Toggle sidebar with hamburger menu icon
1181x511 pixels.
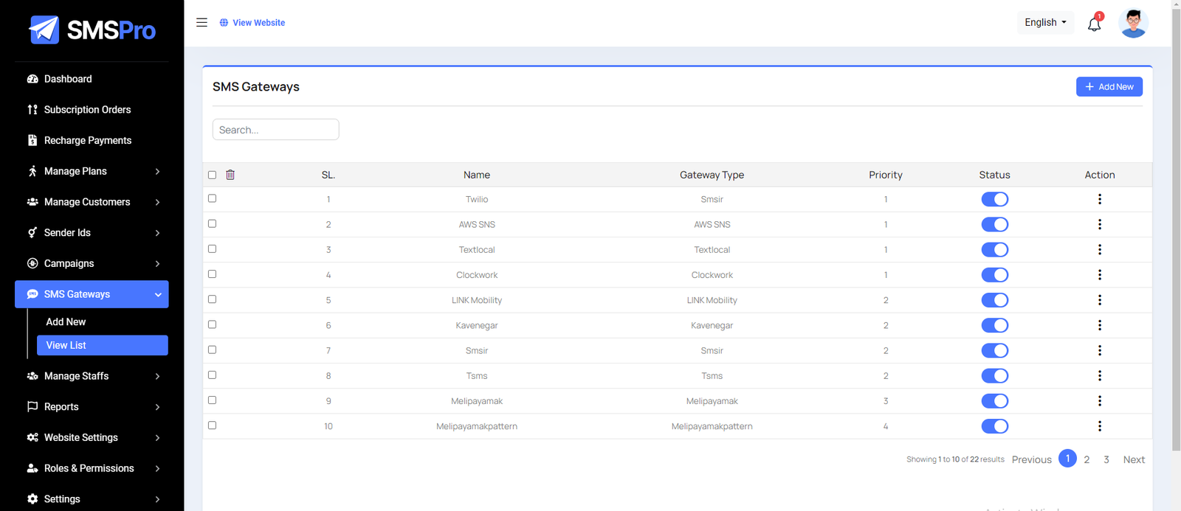click(x=202, y=22)
